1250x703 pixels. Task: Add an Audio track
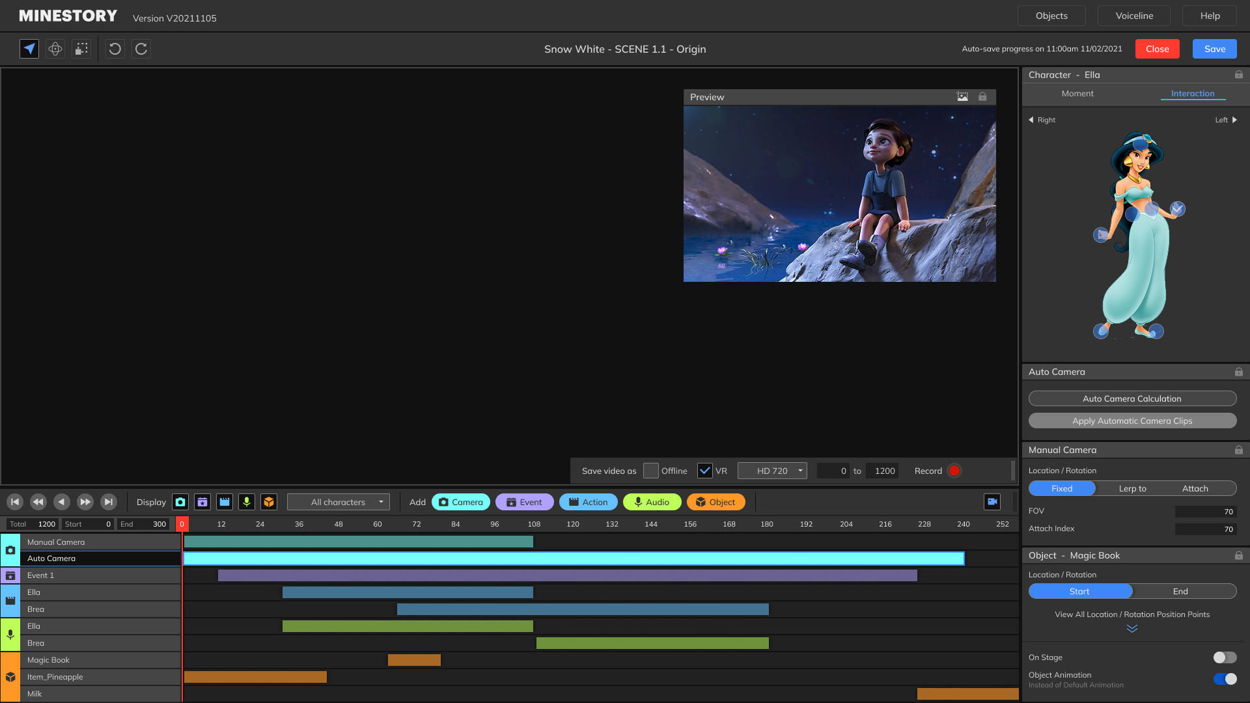pyautogui.click(x=652, y=502)
